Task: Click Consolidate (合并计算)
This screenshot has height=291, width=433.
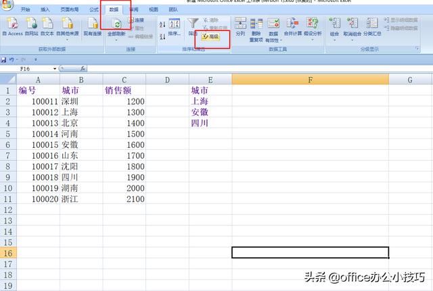Action: (x=293, y=26)
